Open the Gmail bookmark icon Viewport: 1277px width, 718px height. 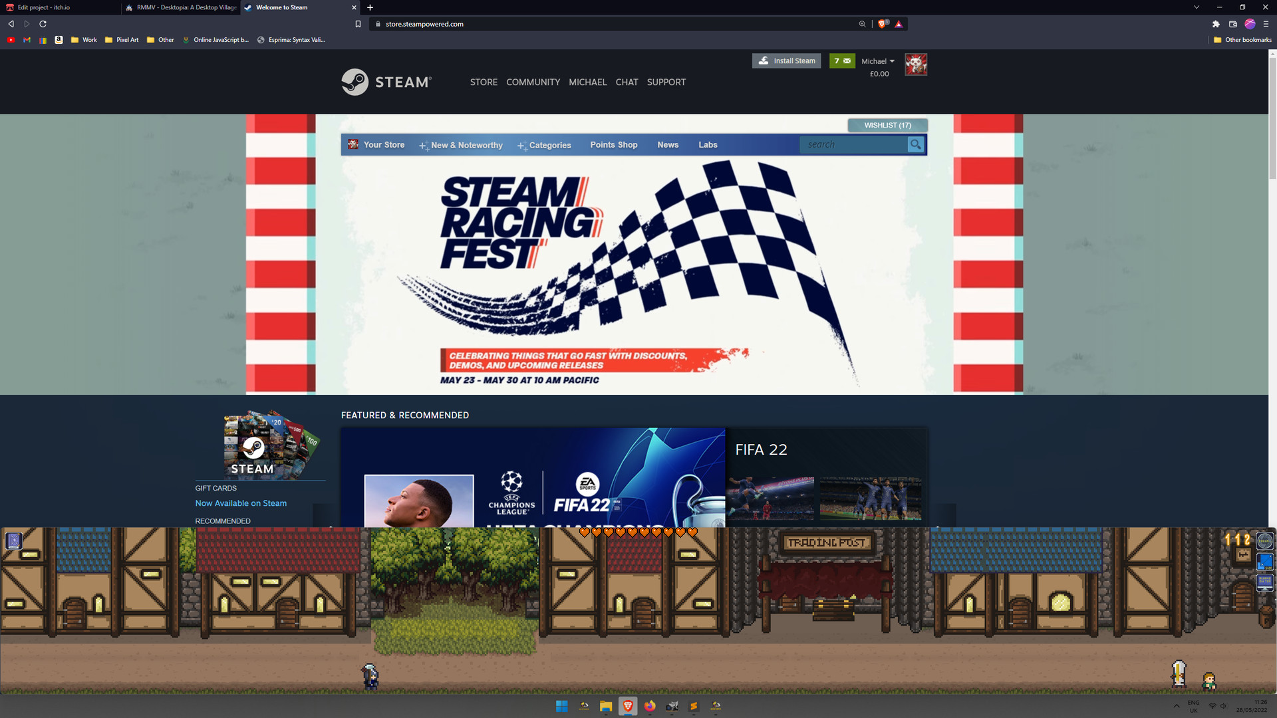pos(27,40)
